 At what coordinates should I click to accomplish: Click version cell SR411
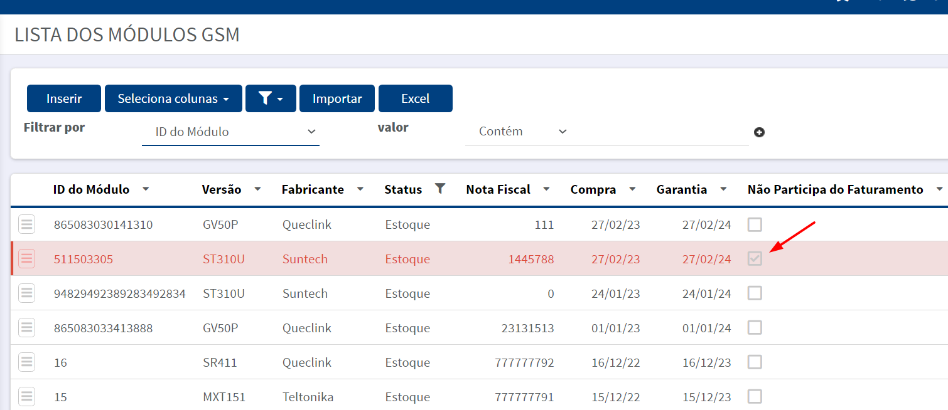click(x=220, y=362)
